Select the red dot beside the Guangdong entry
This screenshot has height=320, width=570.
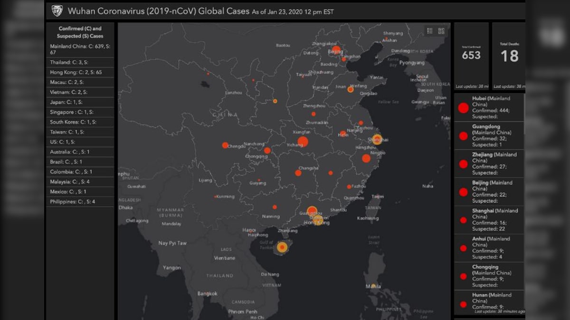pos(463,136)
